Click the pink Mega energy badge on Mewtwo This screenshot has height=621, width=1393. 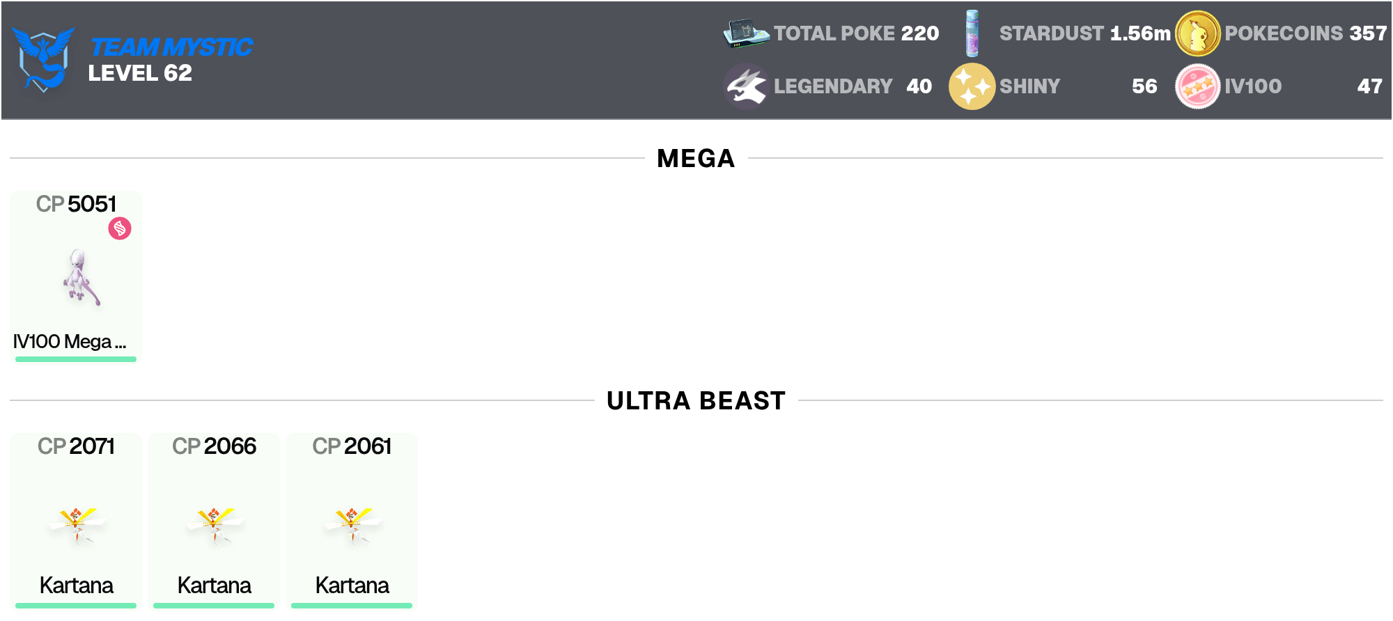pyautogui.click(x=120, y=228)
